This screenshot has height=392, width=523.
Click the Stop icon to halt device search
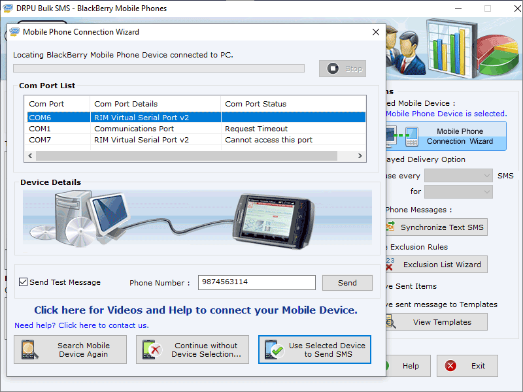click(x=334, y=68)
